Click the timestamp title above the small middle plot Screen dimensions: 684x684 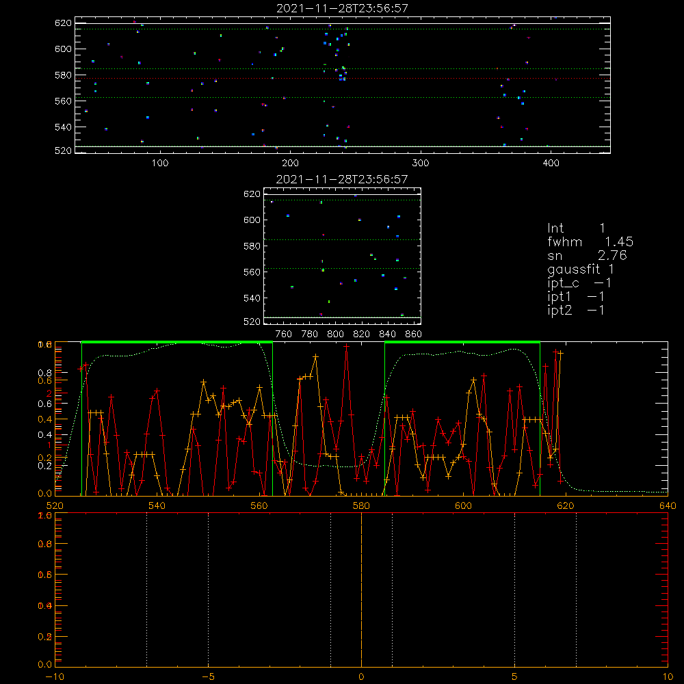click(x=342, y=179)
